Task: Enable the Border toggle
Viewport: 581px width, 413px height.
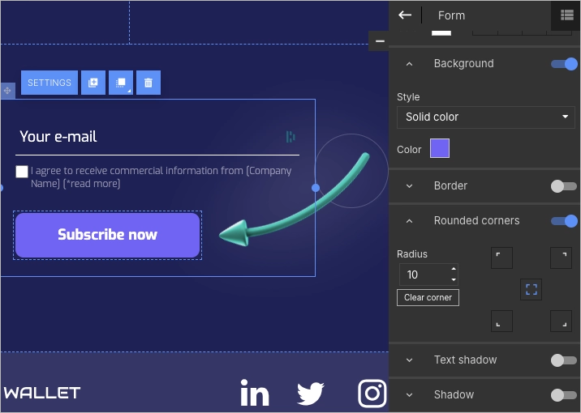Action: pos(564,186)
